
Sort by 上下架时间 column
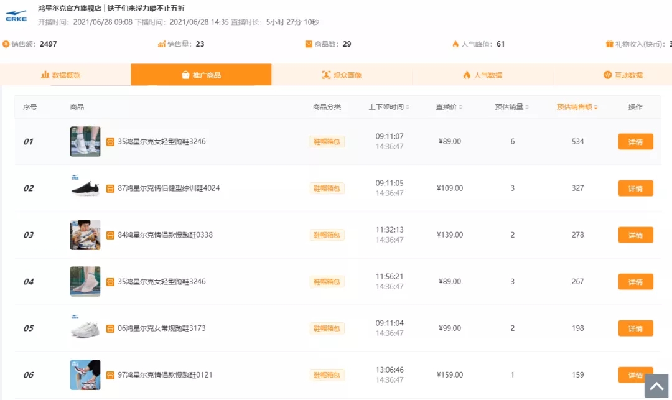[389, 107]
